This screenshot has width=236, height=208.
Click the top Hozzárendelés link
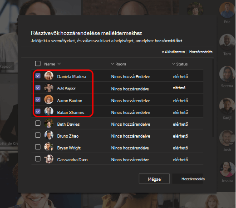[x=201, y=52]
